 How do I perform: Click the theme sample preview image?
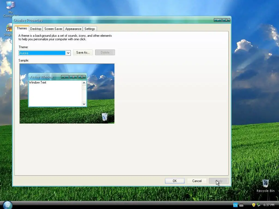pos(67,94)
